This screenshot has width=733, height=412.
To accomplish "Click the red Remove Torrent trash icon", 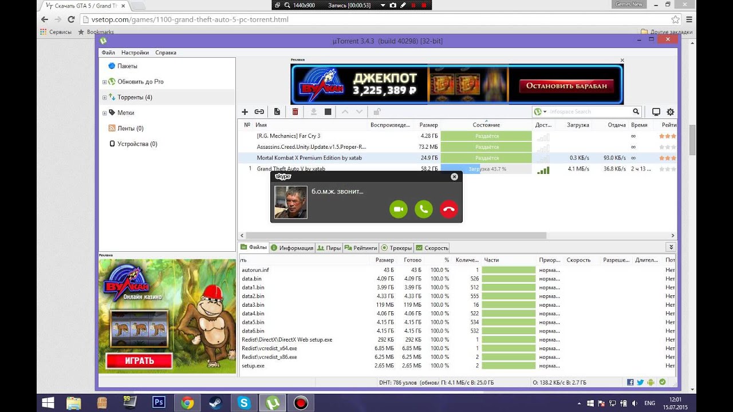I will pyautogui.click(x=295, y=112).
